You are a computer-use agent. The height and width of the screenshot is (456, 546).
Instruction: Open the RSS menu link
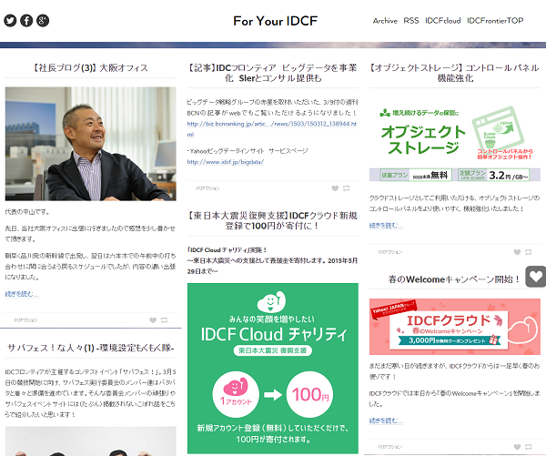411,21
